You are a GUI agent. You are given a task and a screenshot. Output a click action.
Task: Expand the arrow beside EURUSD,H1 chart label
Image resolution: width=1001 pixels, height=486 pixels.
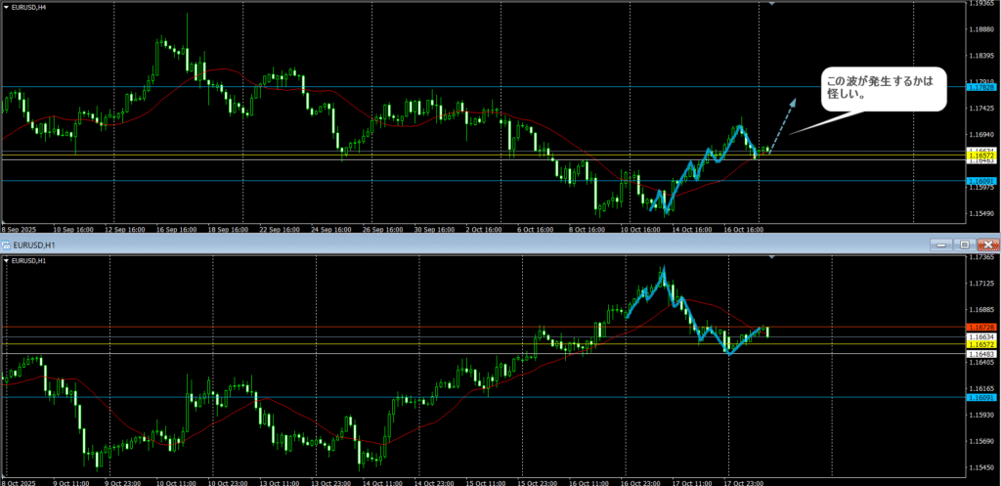(x=6, y=261)
